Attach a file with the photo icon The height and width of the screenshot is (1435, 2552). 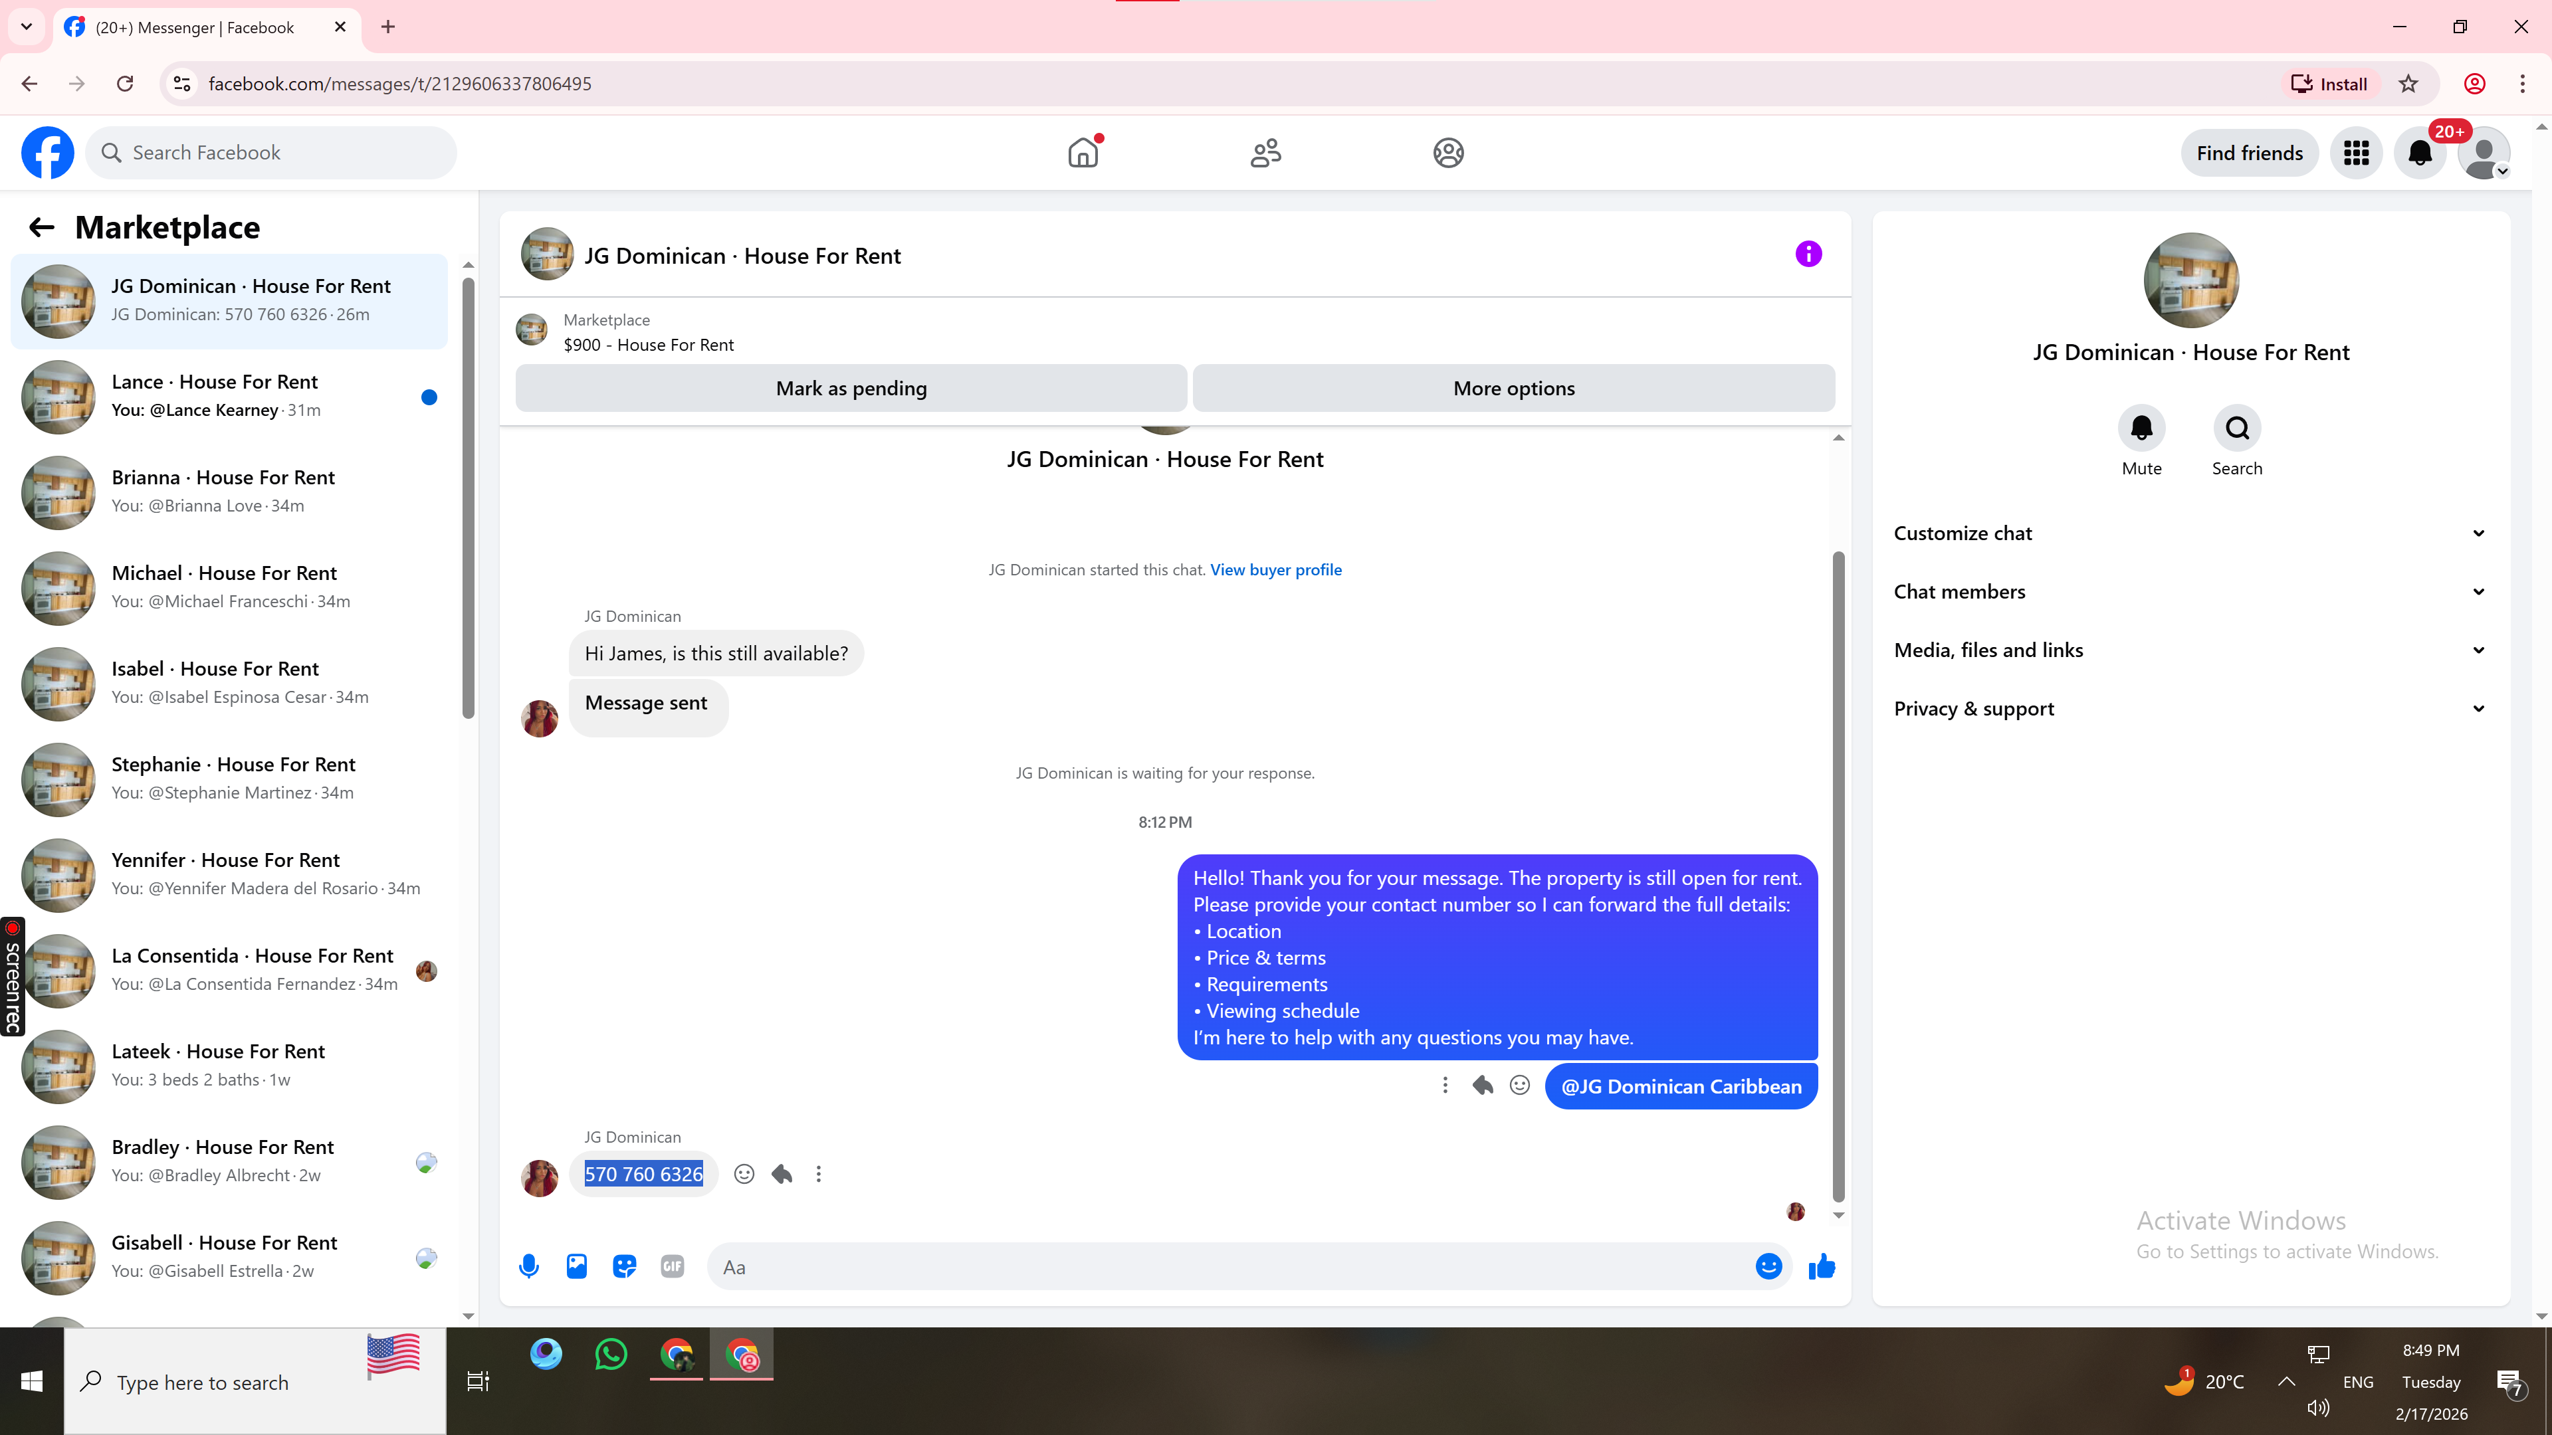(x=577, y=1267)
